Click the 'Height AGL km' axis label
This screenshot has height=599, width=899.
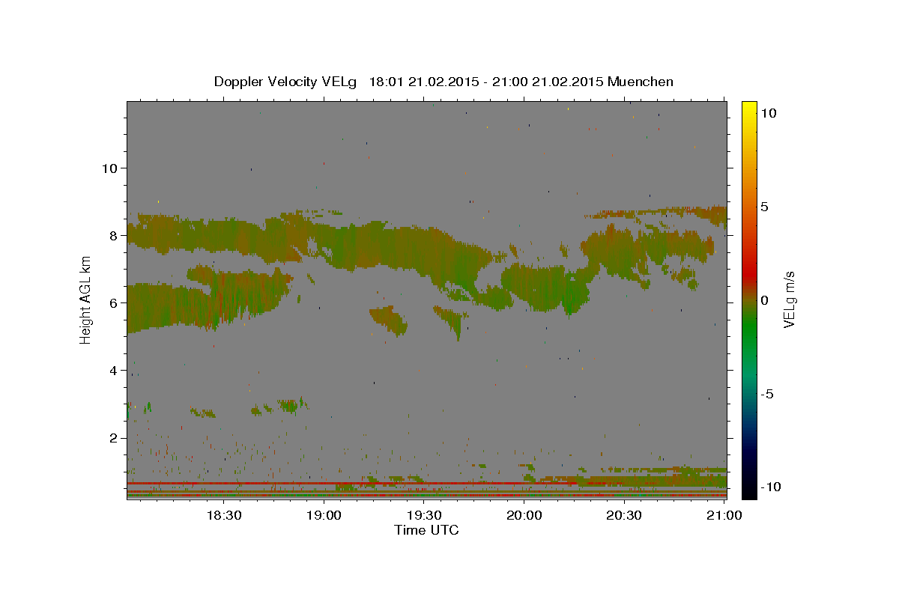(x=86, y=299)
